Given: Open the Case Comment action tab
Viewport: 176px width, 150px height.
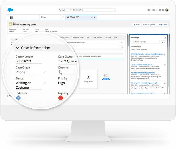Looking at the screenshot, I should 97,37.
